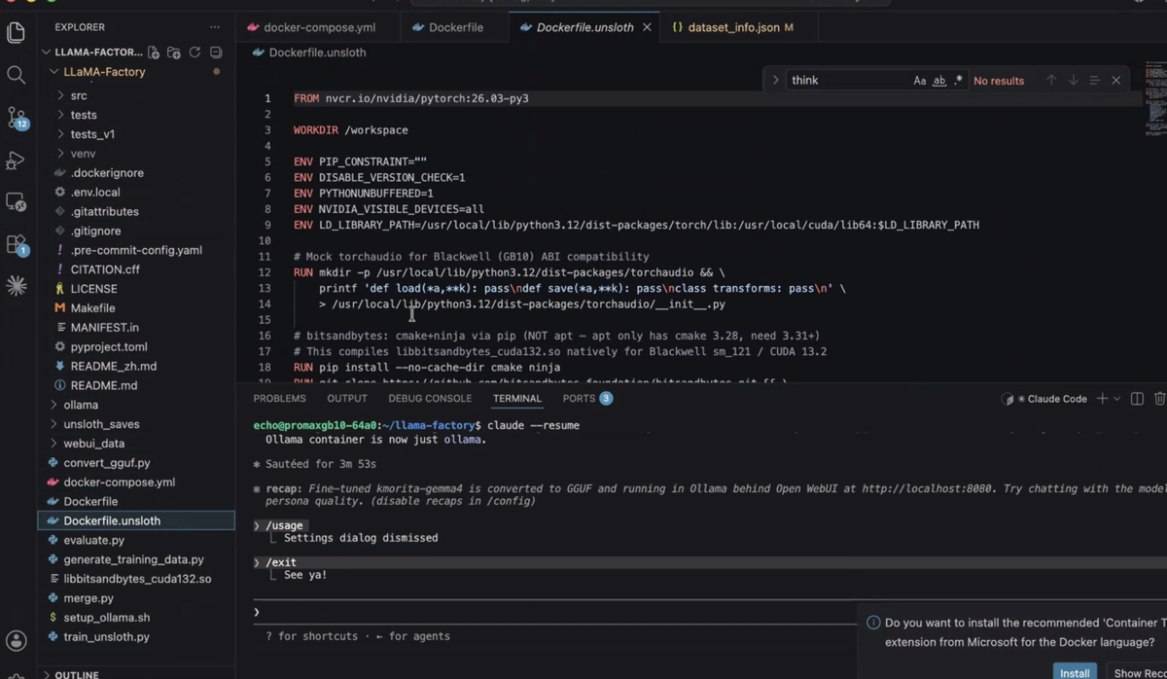Open train_unsloth.py in Explorer

coord(107,637)
